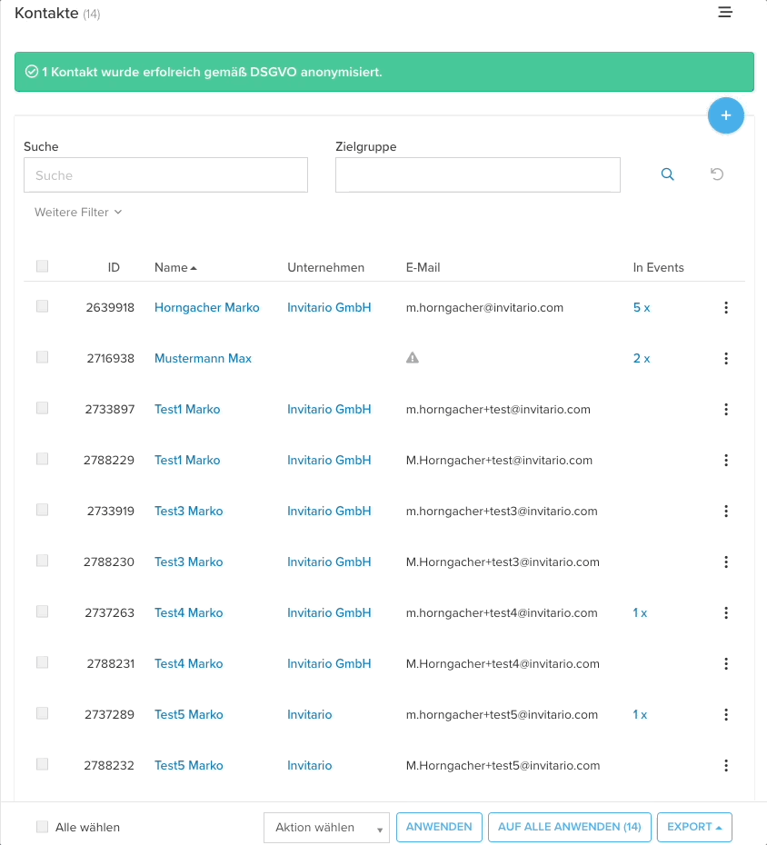Click into the Suche text field

pos(165,175)
